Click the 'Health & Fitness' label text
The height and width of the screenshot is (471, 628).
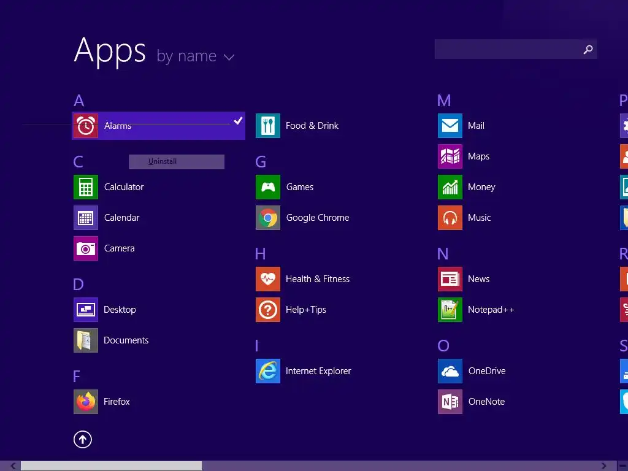pos(318,279)
